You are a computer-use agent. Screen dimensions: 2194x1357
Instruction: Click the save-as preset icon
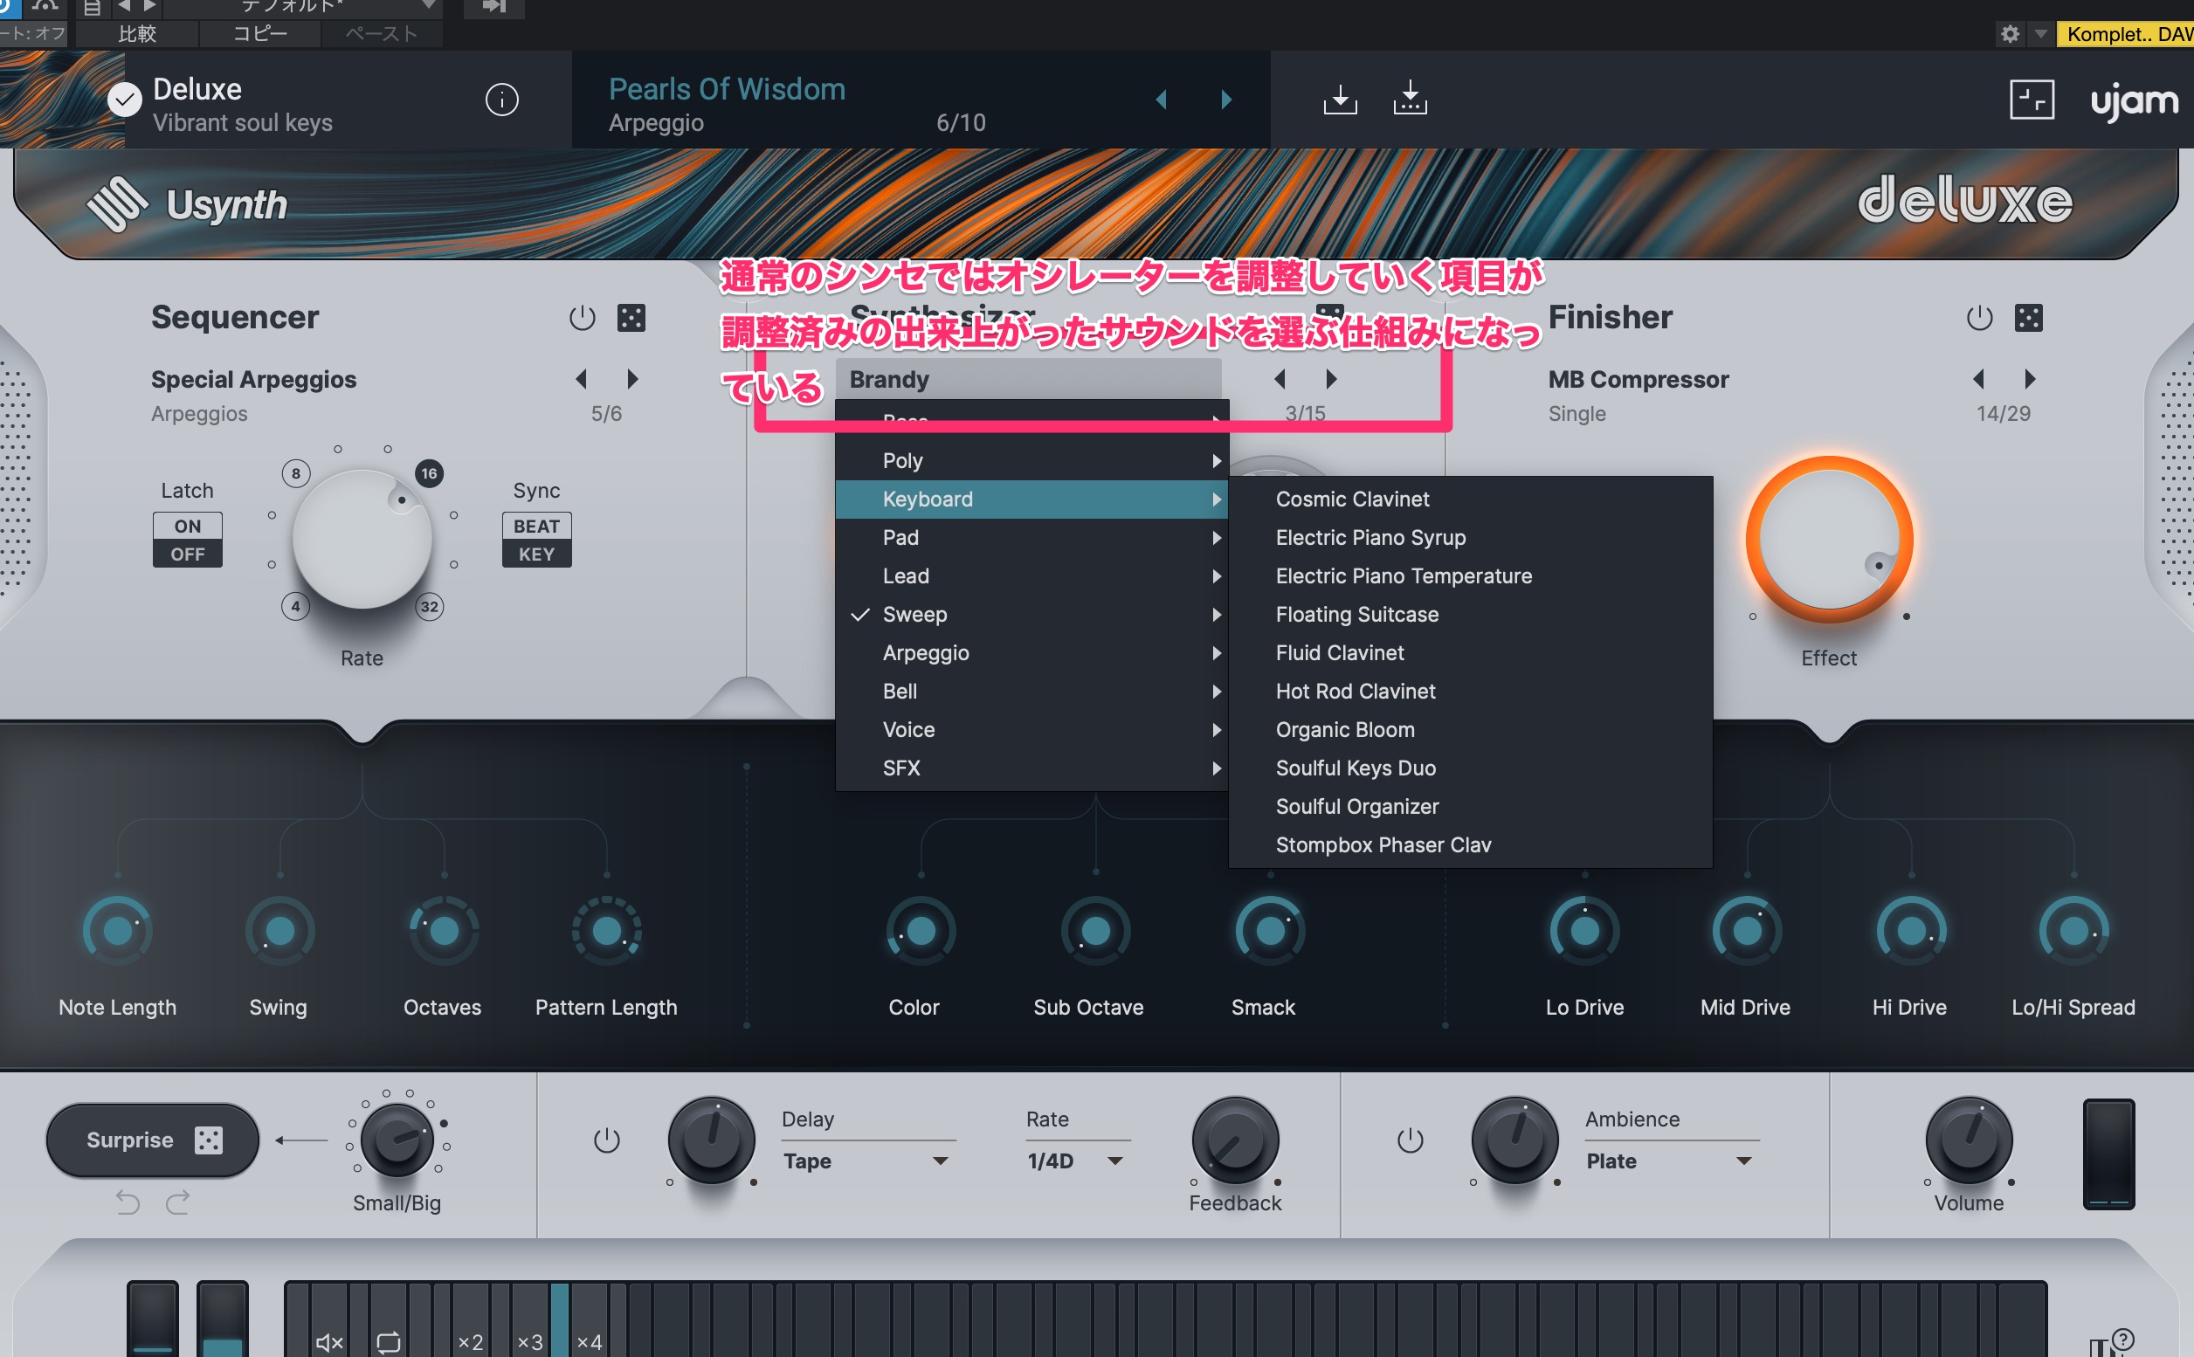[1410, 100]
